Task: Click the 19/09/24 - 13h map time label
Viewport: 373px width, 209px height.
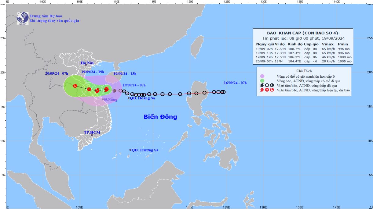Action: pyautogui.click(x=125, y=73)
